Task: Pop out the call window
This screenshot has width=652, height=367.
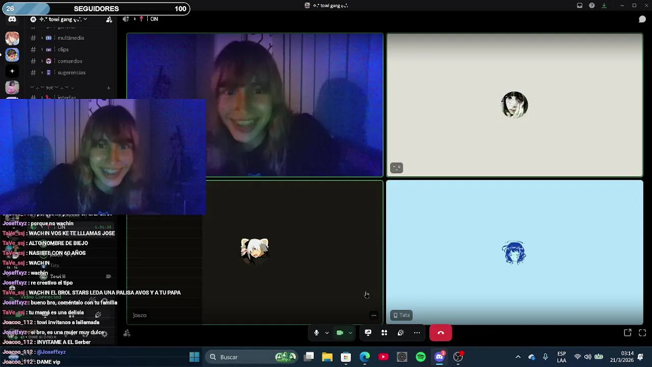Action: pos(628,333)
